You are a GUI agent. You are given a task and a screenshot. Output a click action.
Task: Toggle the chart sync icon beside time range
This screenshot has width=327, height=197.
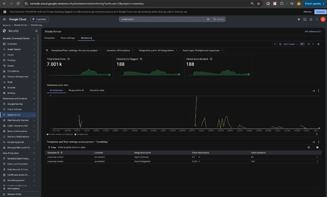pos(318,44)
